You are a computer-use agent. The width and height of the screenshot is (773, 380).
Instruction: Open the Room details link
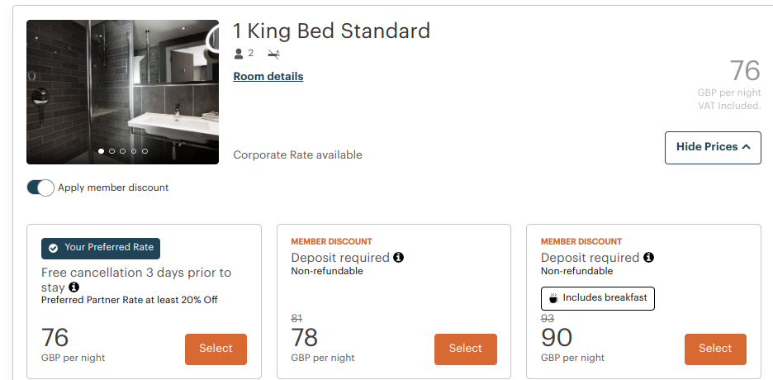pos(268,77)
